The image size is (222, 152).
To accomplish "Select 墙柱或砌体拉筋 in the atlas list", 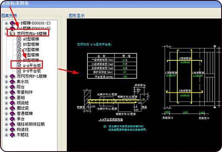I will pyautogui.click(x=31, y=124).
